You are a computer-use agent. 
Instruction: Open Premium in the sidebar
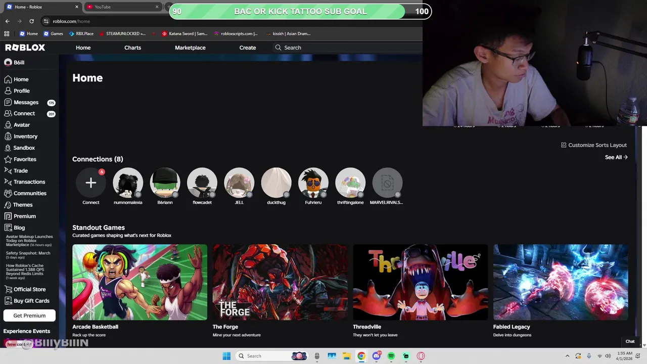pos(20,216)
